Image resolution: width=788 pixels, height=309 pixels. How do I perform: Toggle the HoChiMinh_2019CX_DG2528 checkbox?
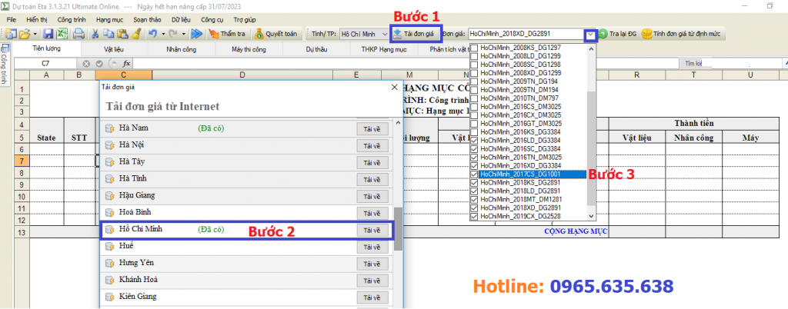[x=473, y=217]
